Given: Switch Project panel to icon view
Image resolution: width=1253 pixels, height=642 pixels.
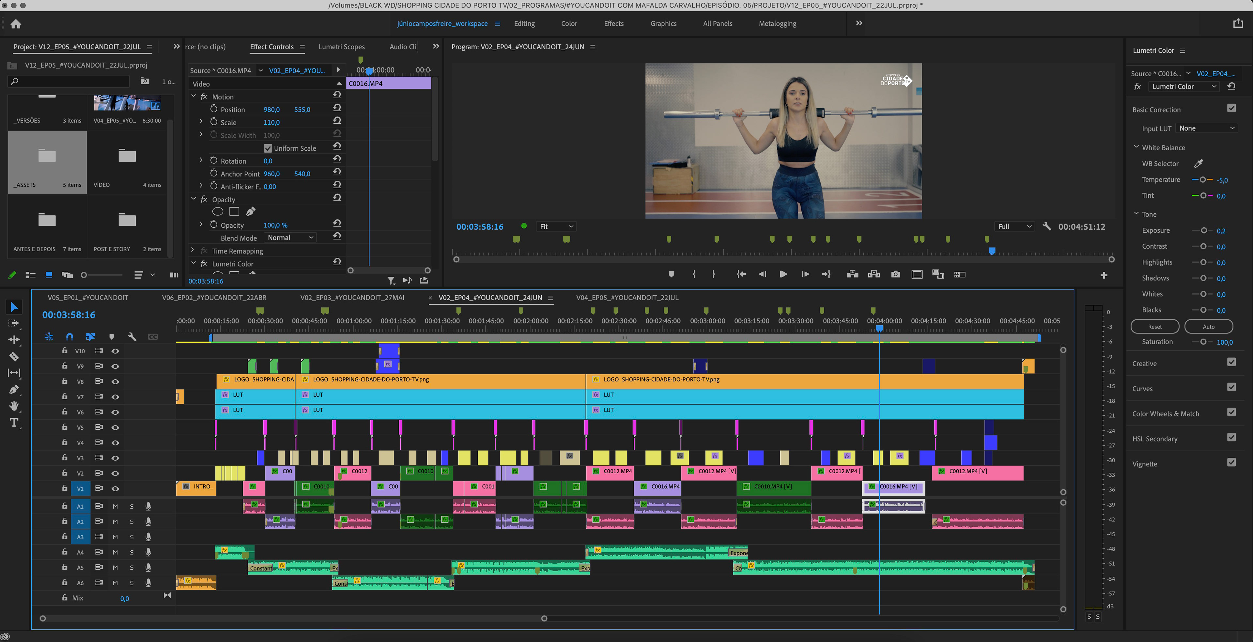Looking at the screenshot, I should point(49,275).
